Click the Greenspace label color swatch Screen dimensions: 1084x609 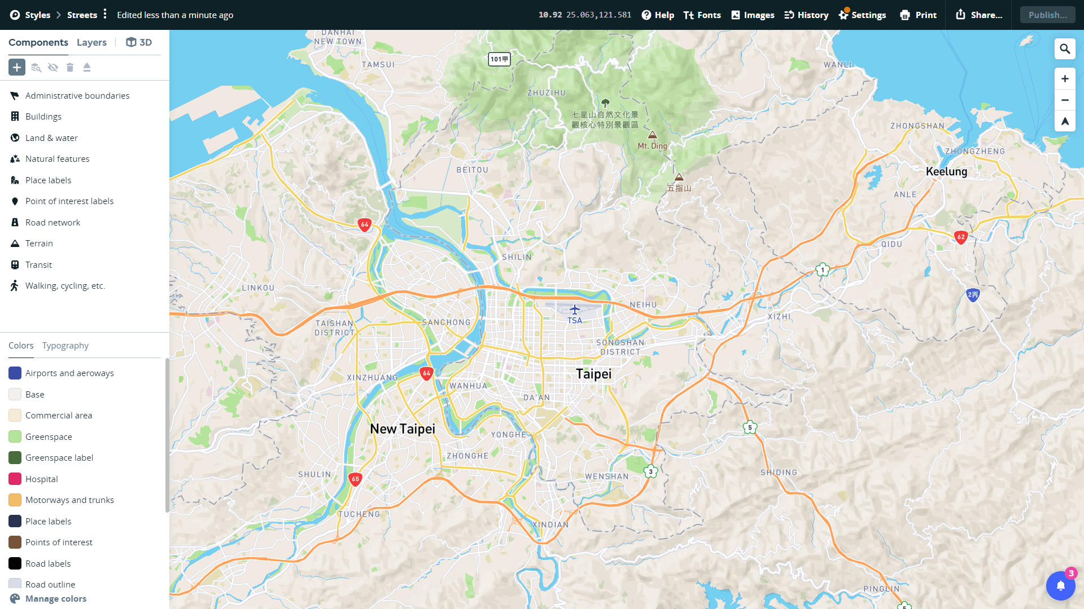[x=15, y=458]
